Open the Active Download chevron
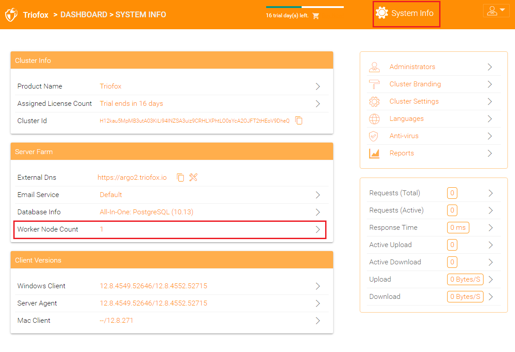The image size is (515, 352). tap(491, 262)
